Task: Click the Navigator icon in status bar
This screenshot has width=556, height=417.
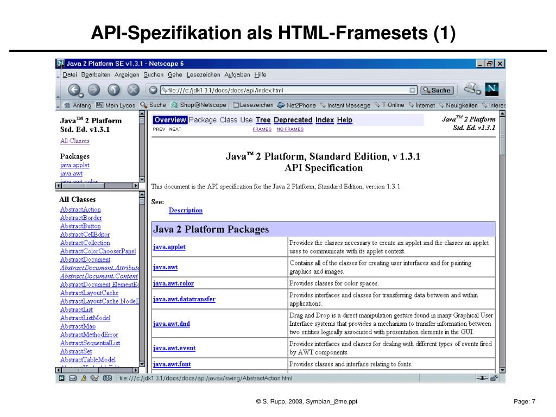Action: (61, 378)
